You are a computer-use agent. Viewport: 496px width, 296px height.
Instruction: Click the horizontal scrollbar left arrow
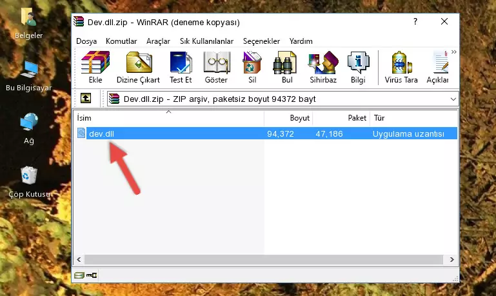click(79, 260)
